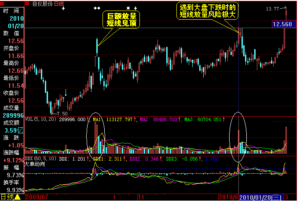Click the red gear icon beside 自仪股份
Viewport: 300px width, 201px height.
pos(27,4)
